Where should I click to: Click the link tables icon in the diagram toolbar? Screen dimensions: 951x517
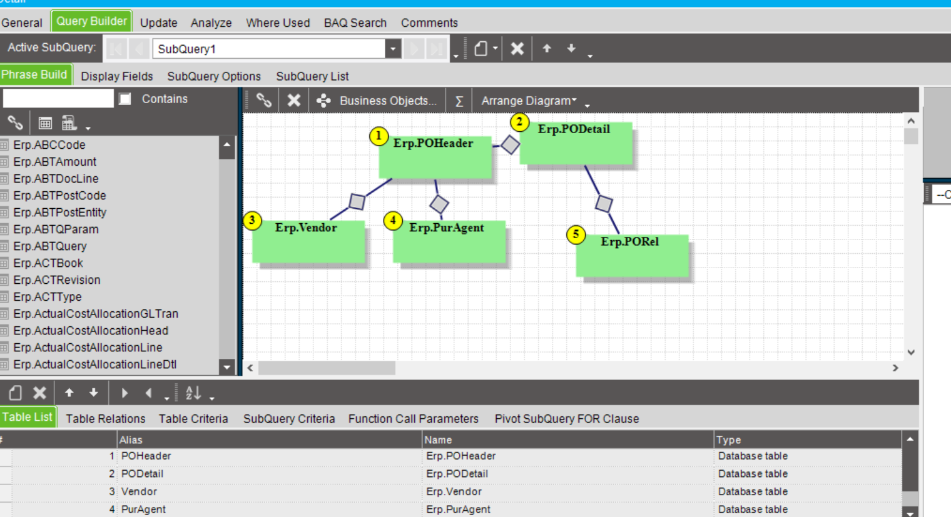pyautogui.click(x=264, y=100)
